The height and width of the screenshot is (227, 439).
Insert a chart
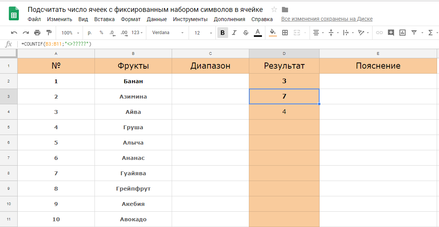click(x=403, y=33)
